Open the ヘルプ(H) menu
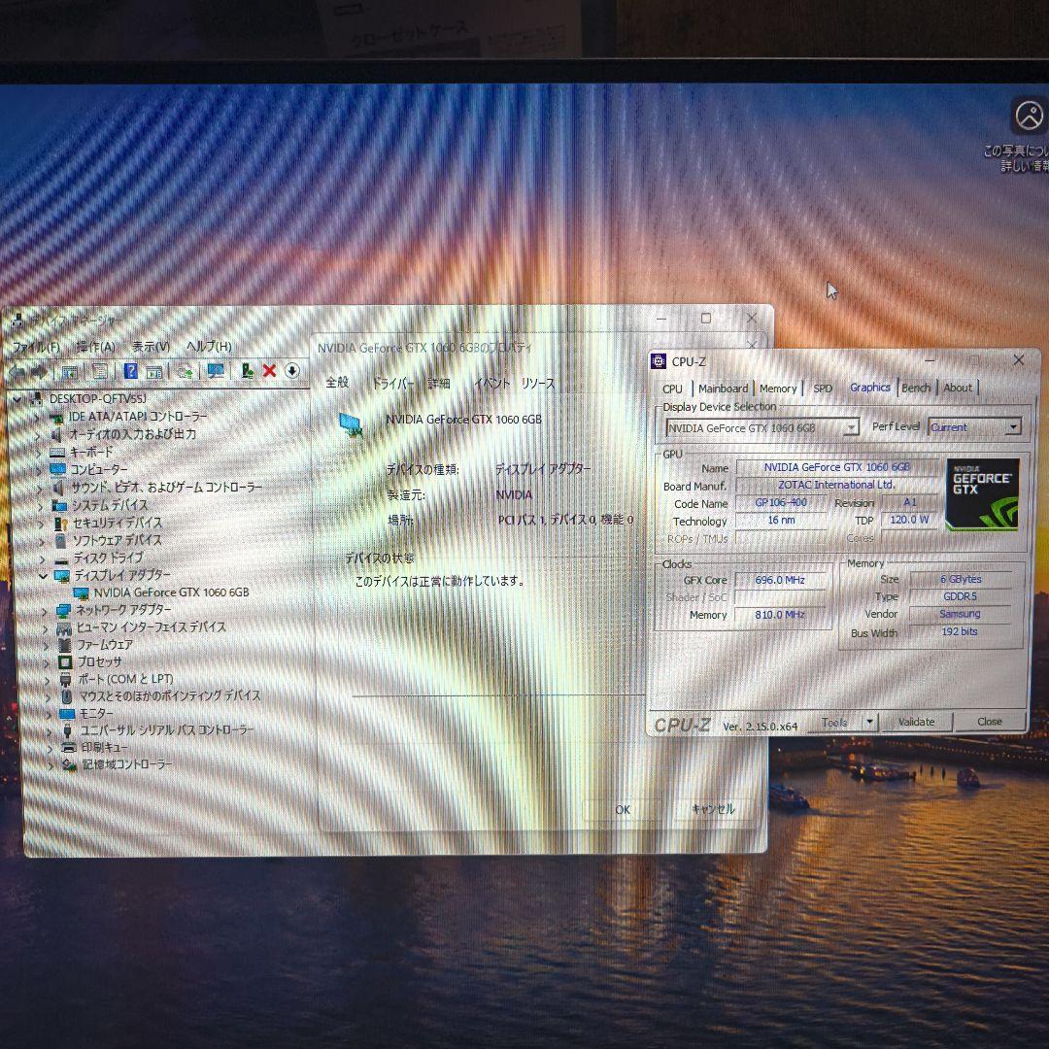This screenshot has height=1049, width=1049. pyautogui.click(x=209, y=347)
